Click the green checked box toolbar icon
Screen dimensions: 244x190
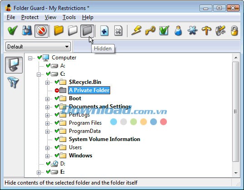[x=164, y=30]
